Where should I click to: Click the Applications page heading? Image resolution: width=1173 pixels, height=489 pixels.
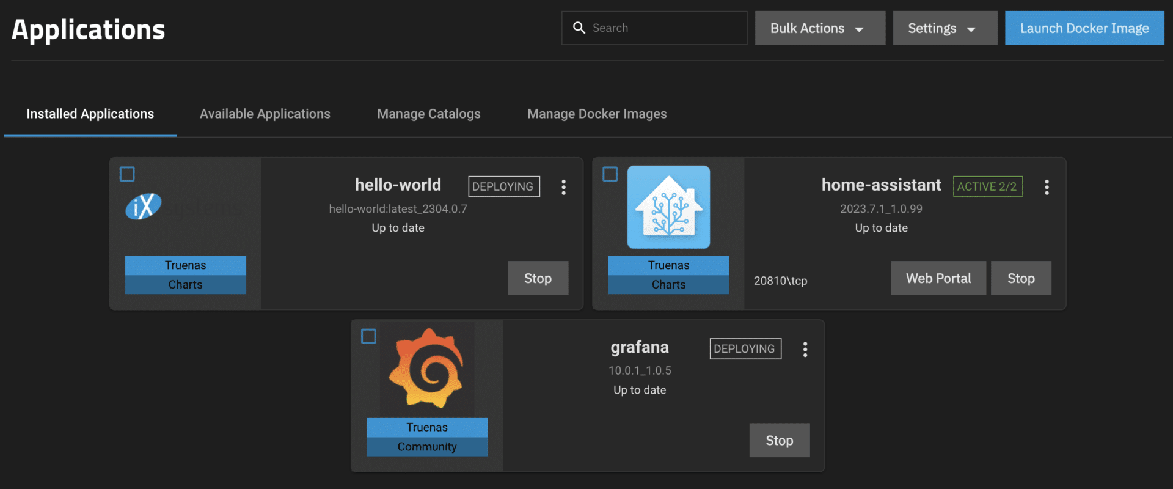[x=89, y=29]
